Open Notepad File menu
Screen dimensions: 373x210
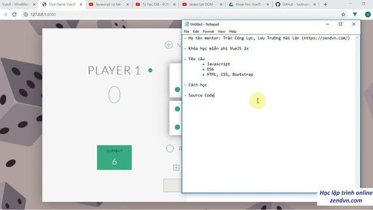[186, 32]
